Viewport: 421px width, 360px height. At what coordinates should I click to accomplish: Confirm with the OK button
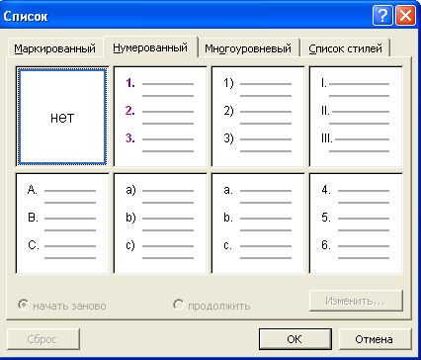[x=295, y=339]
